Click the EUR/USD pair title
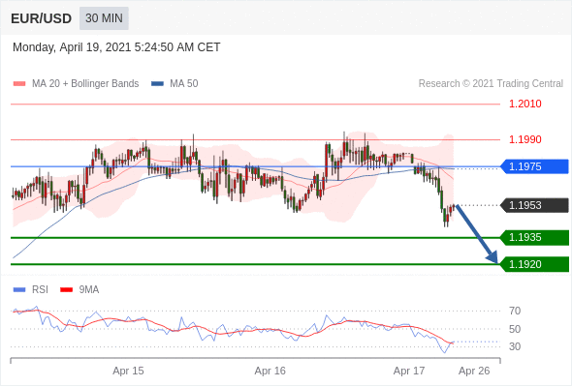 [42, 18]
